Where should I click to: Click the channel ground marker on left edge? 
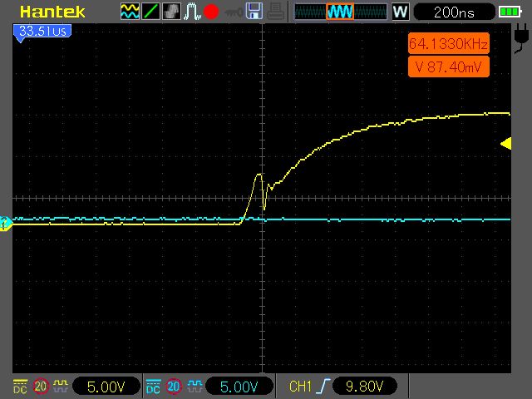click(x=6, y=224)
